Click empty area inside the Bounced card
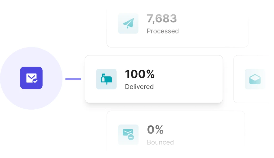Screen dimensions: 274x158 point(210,133)
